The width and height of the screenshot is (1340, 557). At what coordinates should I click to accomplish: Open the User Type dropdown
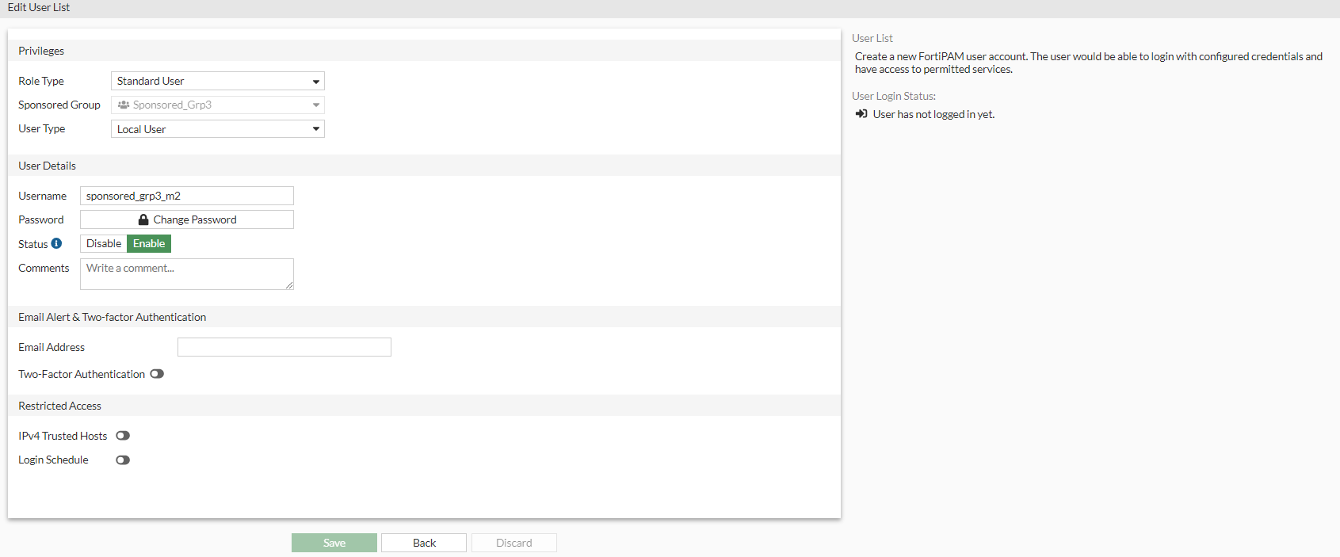pos(218,129)
